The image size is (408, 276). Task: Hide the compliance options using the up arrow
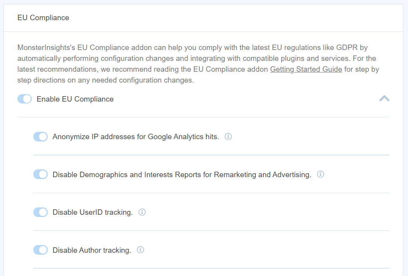tap(384, 99)
